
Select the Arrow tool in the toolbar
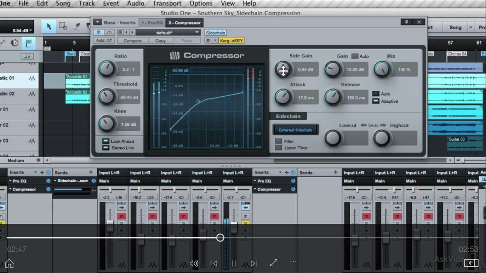click(x=49, y=27)
